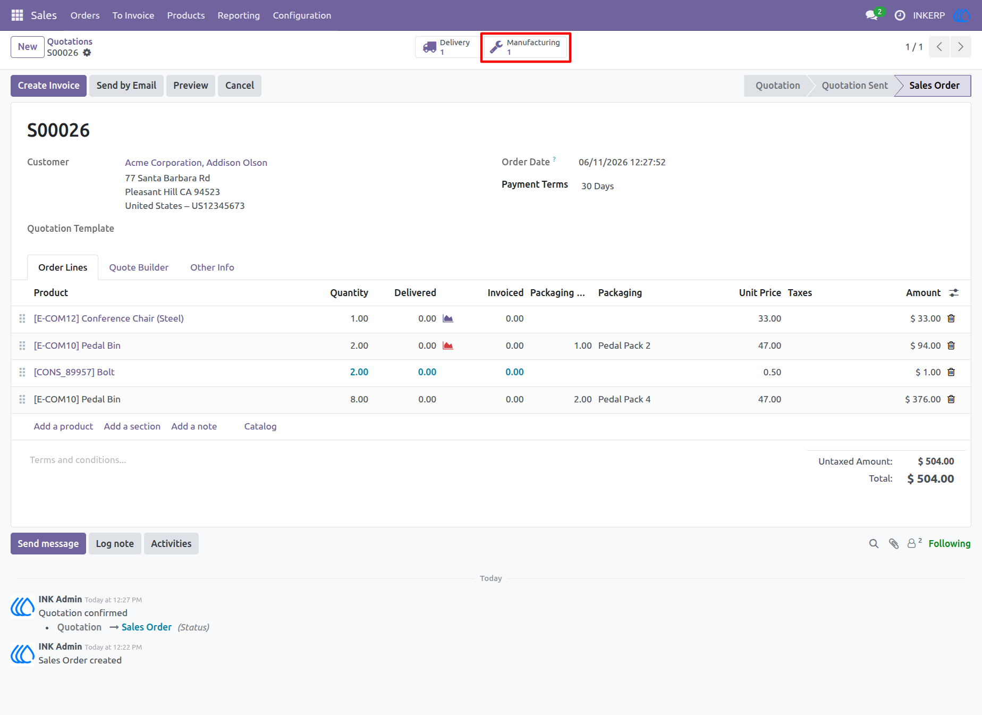Switch to the Other Info tab
The width and height of the screenshot is (982, 715).
(x=212, y=267)
